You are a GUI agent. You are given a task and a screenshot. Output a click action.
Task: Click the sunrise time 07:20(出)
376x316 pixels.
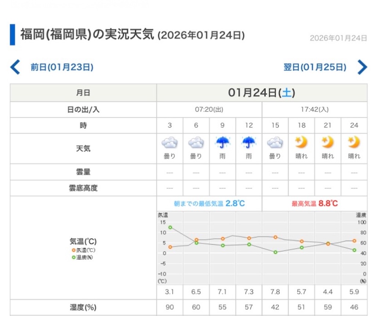[209, 109]
